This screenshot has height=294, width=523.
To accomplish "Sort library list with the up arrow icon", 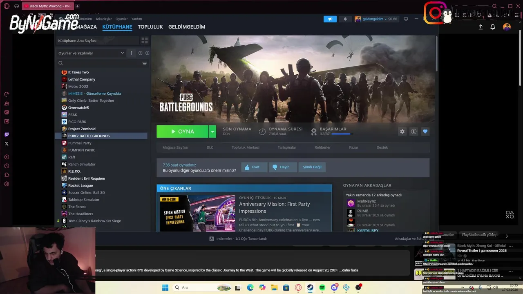I will 132,53.
